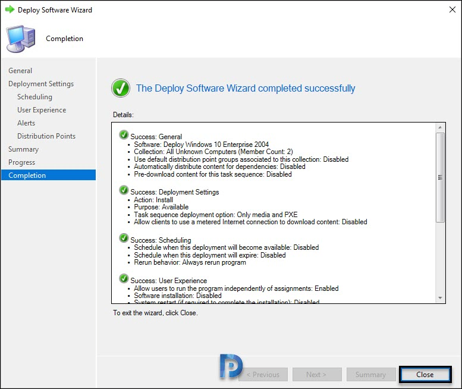Image resolution: width=462 pixels, height=389 pixels.
Task: Click the 'Details:' label
Action: [x=123, y=115]
